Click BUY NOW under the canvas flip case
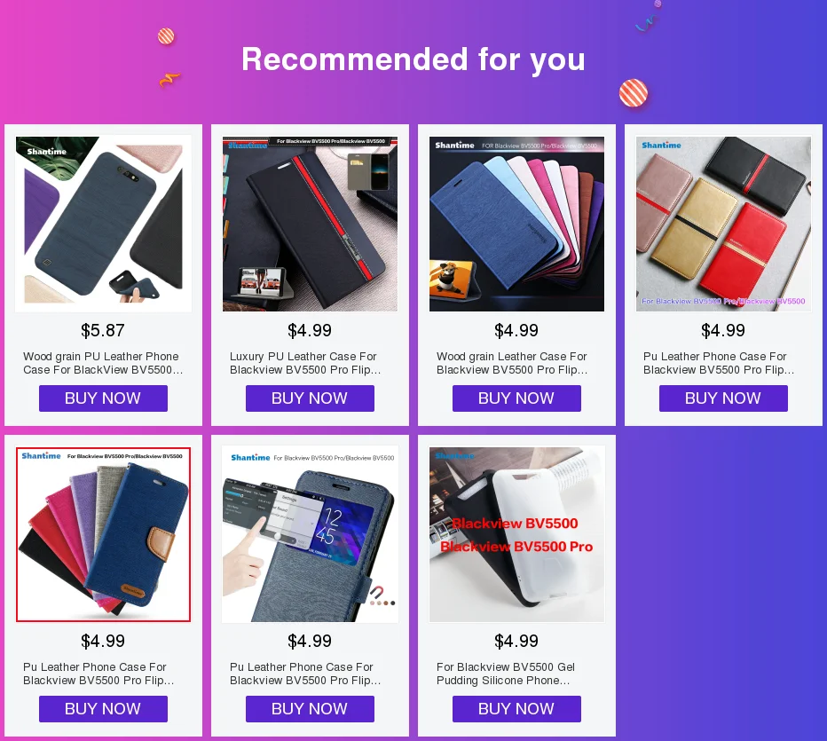The image size is (827, 741). click(x=103, y=709)
